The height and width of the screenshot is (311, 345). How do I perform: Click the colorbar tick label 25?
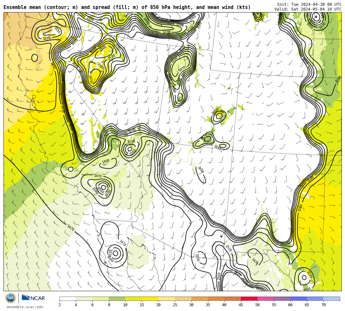point(175,305)
